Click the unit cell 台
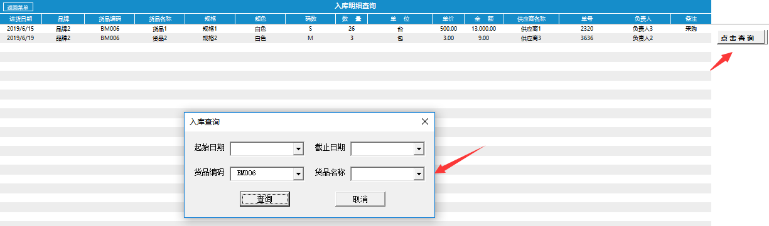The height and width of the screenshot is (226, 769). [x=400, y=29]
